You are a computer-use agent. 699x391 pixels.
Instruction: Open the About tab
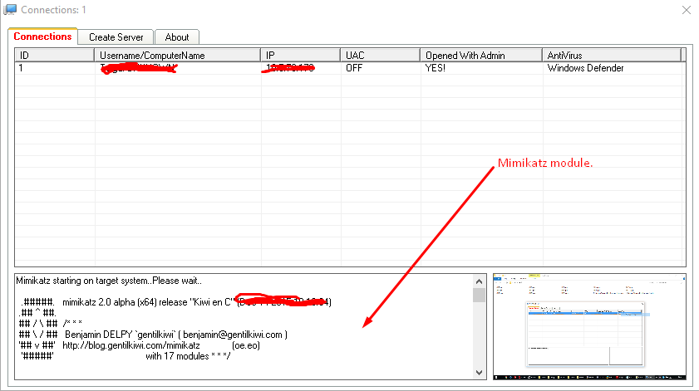177,37
